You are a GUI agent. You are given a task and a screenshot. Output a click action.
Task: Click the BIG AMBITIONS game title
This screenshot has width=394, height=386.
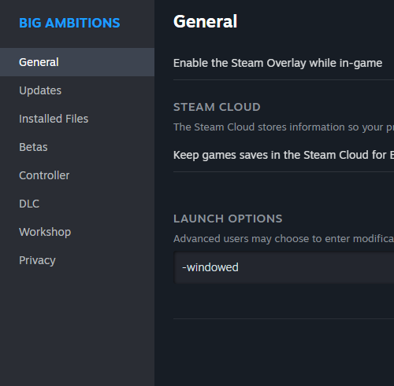69,23
